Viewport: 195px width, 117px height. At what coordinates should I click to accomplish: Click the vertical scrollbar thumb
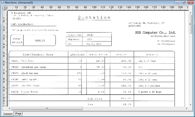coord(190,24)
